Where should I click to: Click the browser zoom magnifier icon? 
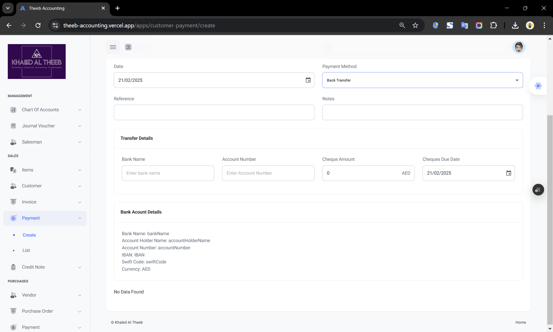click(402, 25)
